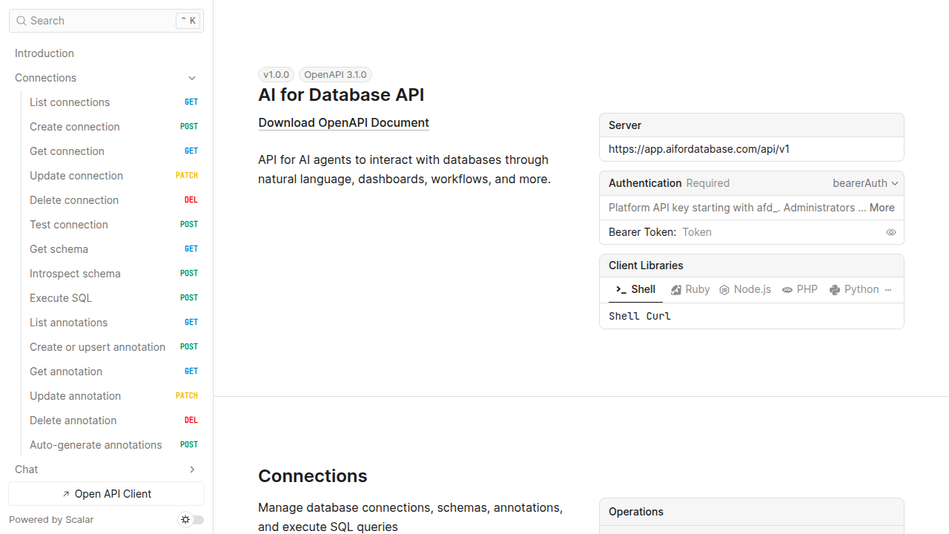
Task: Open Auto-generate annotations endpoint
Action: [113, 445]
